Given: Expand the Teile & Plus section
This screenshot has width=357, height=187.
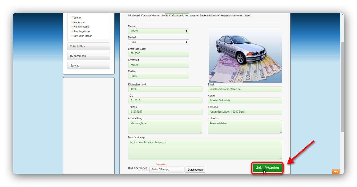Looking at the screenshot, I should point(88,46).
